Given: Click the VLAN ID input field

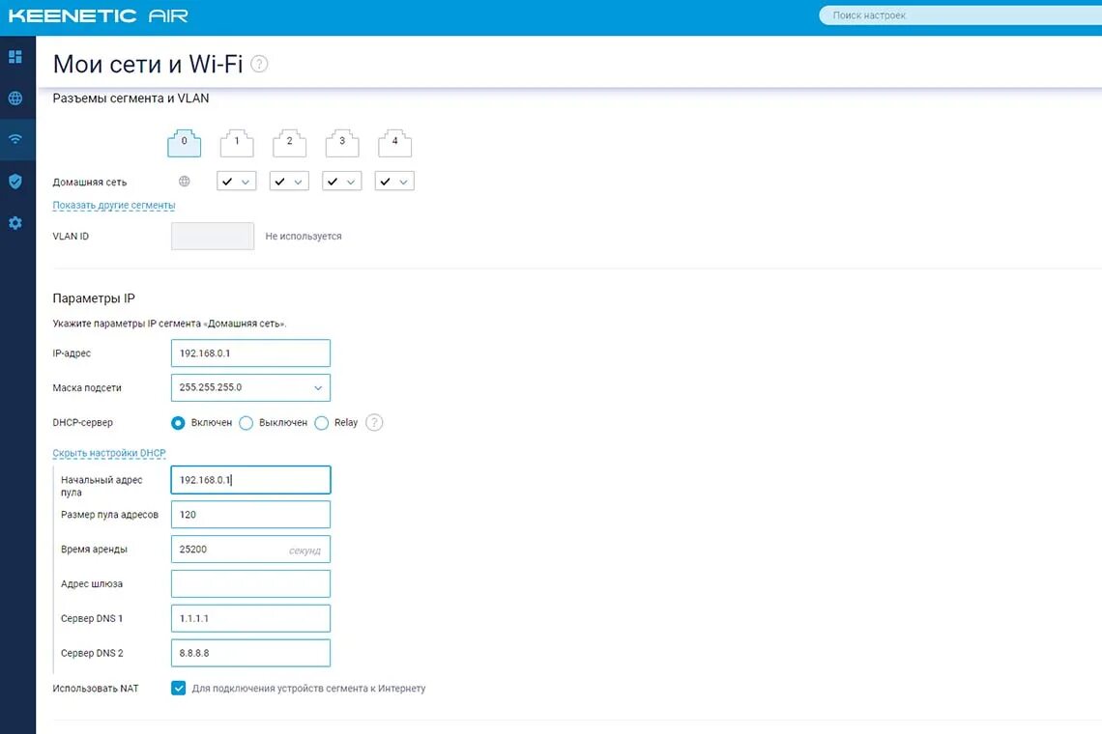Looking at the screenshot, I should tap(213, 236).
